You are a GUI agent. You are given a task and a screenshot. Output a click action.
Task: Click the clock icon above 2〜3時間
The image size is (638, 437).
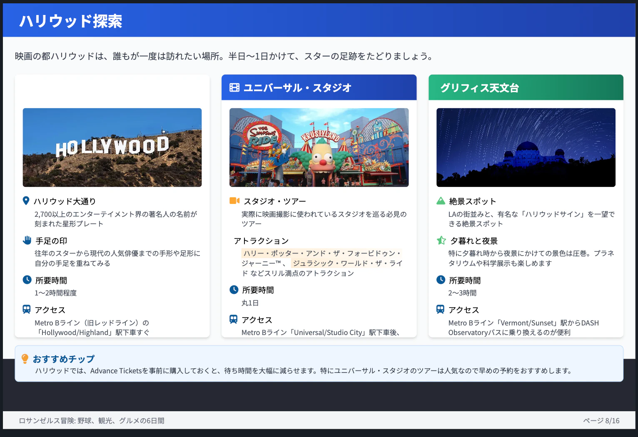tap(441, 280)
